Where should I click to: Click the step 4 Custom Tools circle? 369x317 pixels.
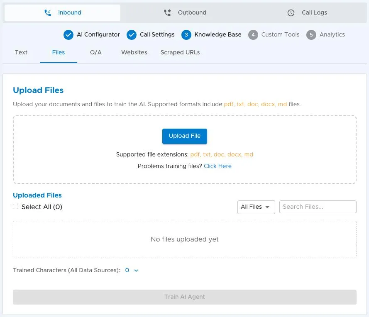253,35
